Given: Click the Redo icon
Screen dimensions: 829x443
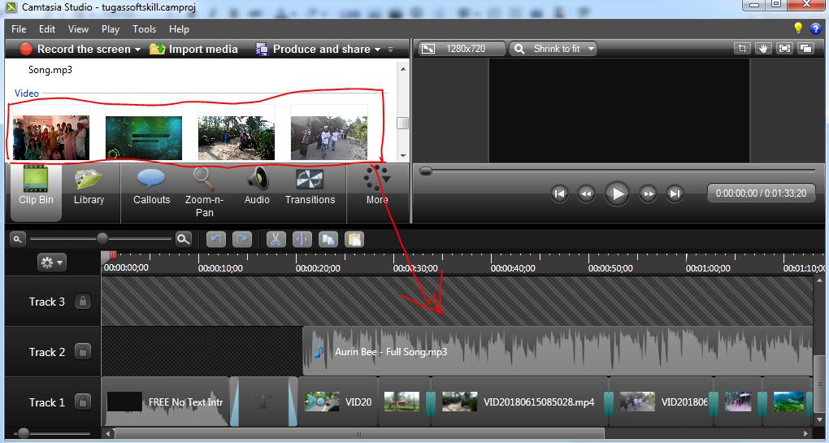Looking at the screenshot, I should pos(242,240).
